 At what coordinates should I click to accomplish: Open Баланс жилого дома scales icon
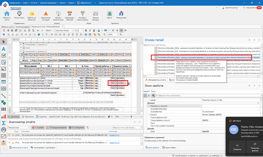click(x=58, y=16)
